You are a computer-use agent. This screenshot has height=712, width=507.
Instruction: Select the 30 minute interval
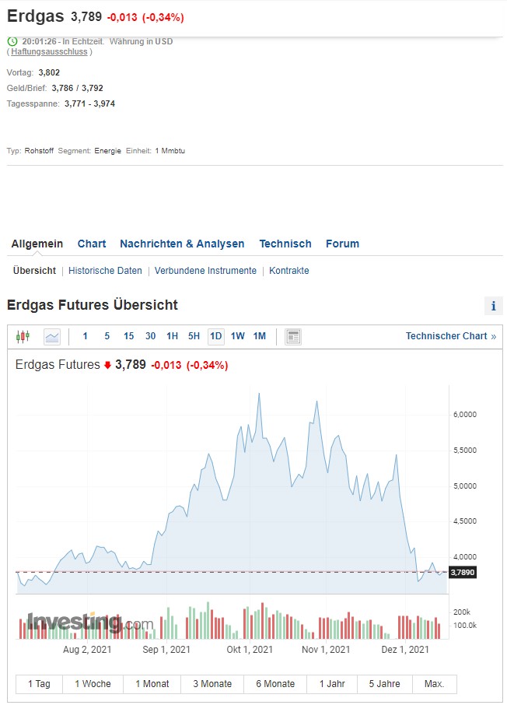(151, 336)
